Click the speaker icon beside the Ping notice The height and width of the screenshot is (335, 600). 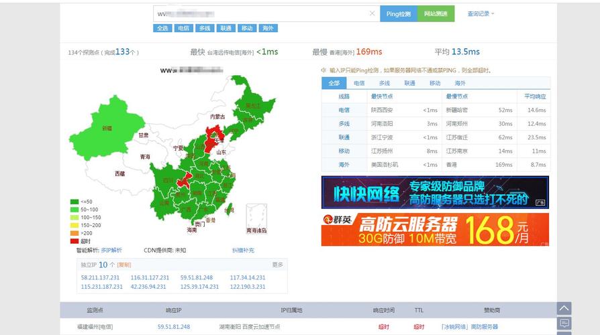click(x=323, y=70)
